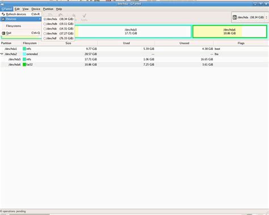Screen dimensions: 269x215
Task: Select the /dev/hdf 76.33 GiB radio option
Action: [x=45, y=39]
